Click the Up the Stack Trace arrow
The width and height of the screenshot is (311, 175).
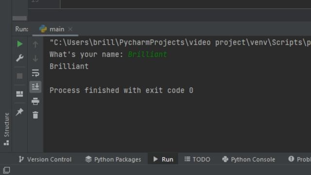coord(35,44)
